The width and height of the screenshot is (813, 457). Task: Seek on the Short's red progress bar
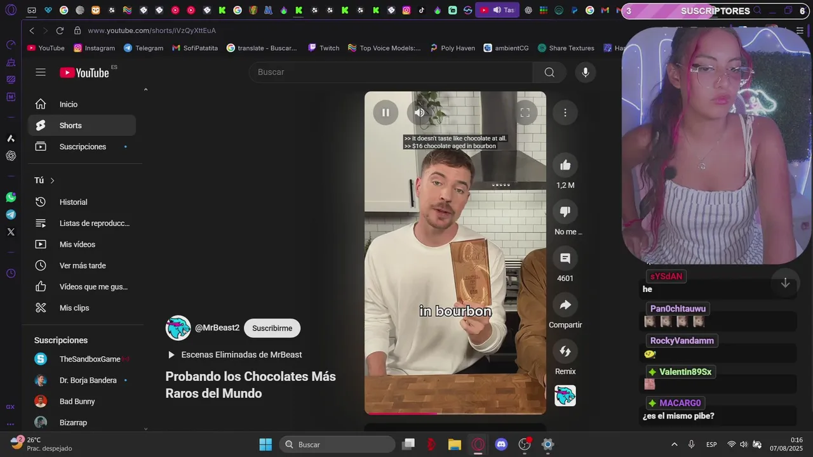point(455,413)
